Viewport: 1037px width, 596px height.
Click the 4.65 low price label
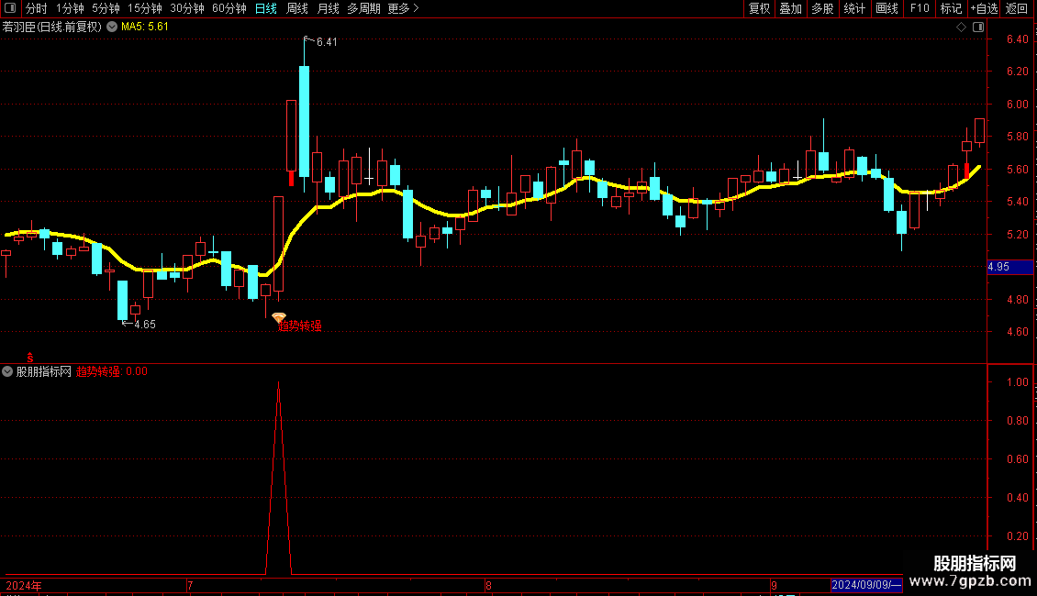tap(145, 325)
